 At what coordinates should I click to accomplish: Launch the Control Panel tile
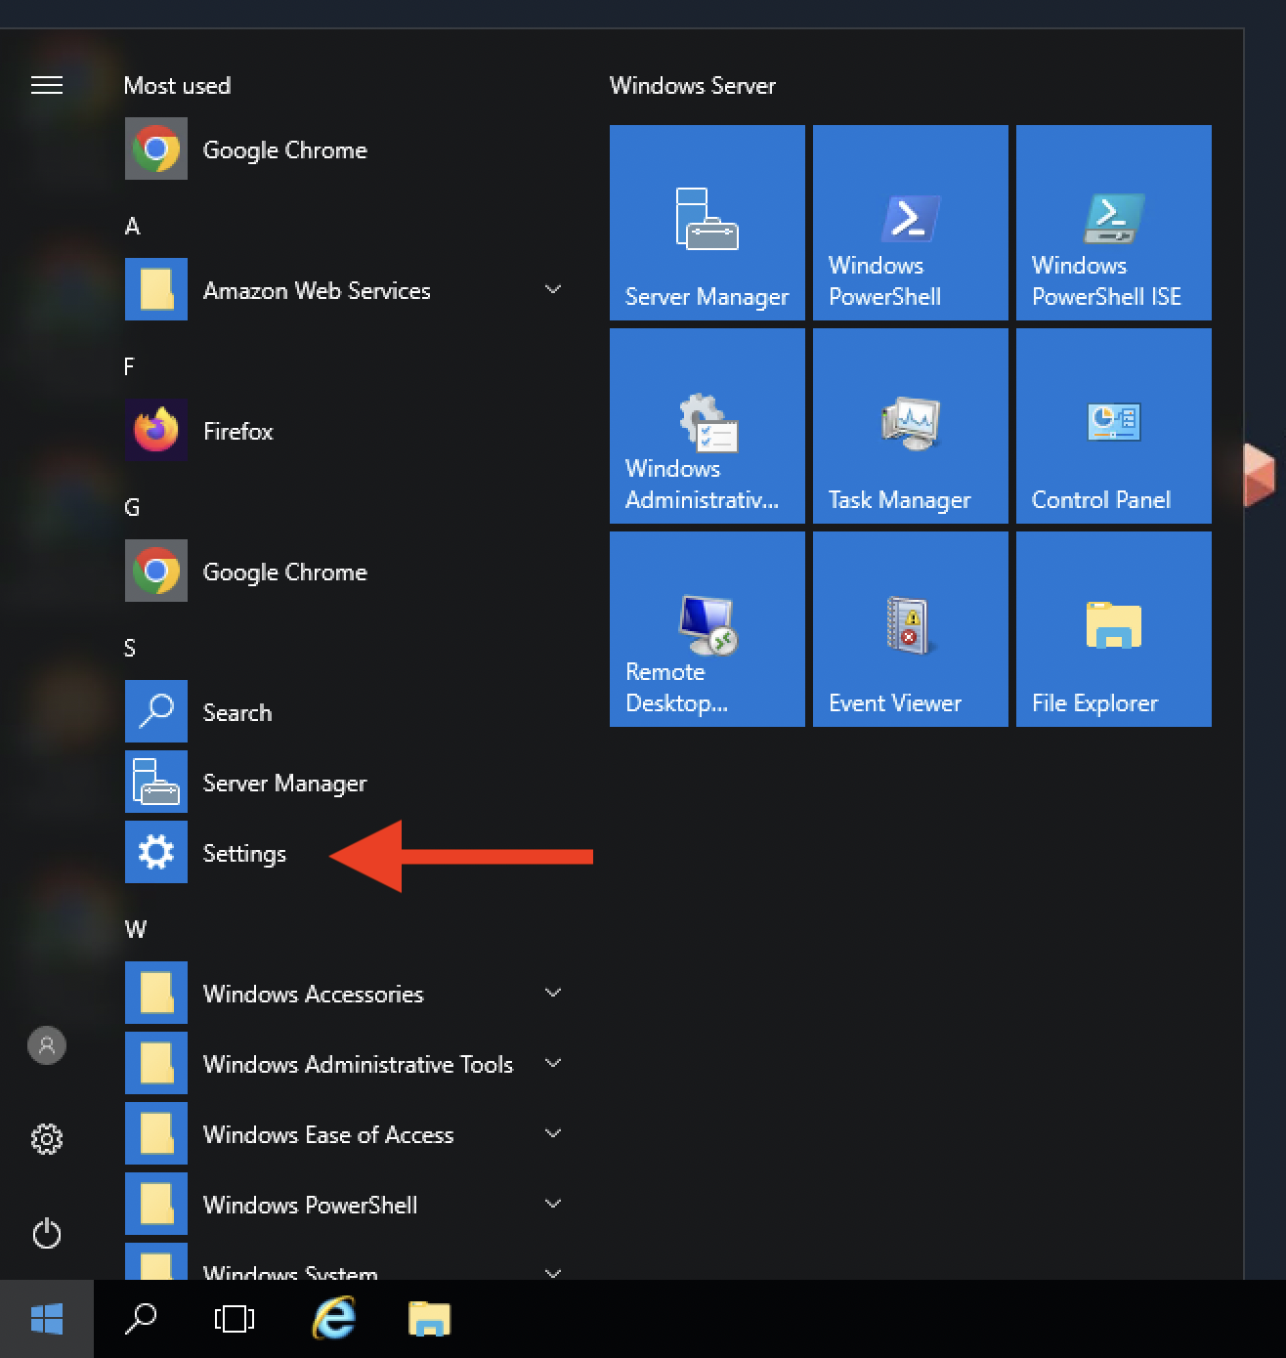tap(1113, 426)
